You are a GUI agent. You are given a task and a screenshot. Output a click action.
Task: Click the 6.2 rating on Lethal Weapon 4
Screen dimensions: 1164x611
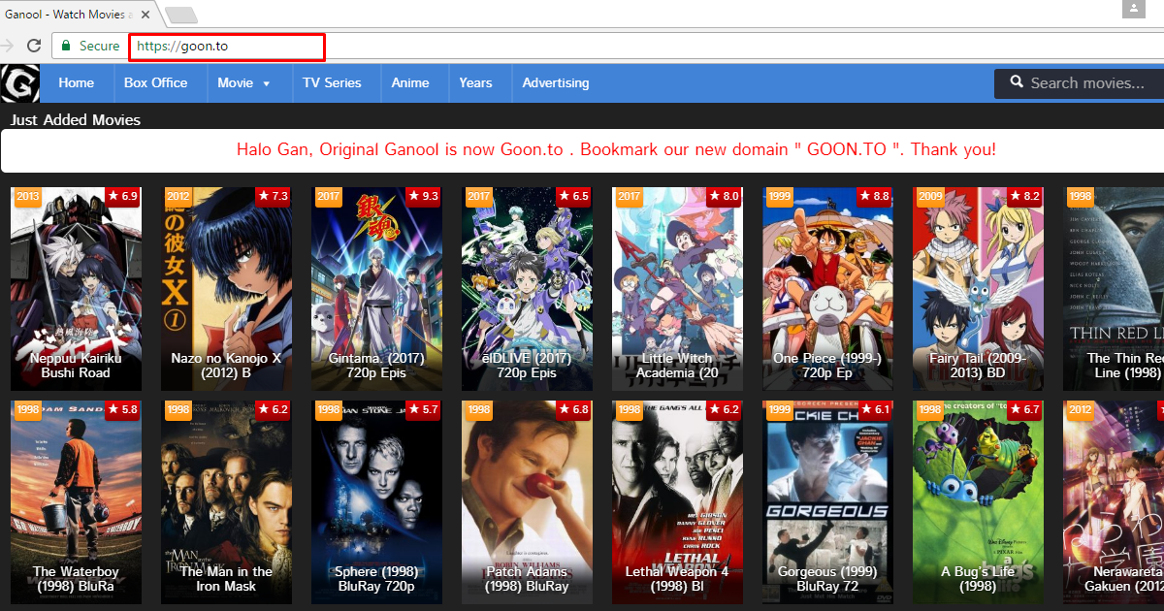point(725,409)
